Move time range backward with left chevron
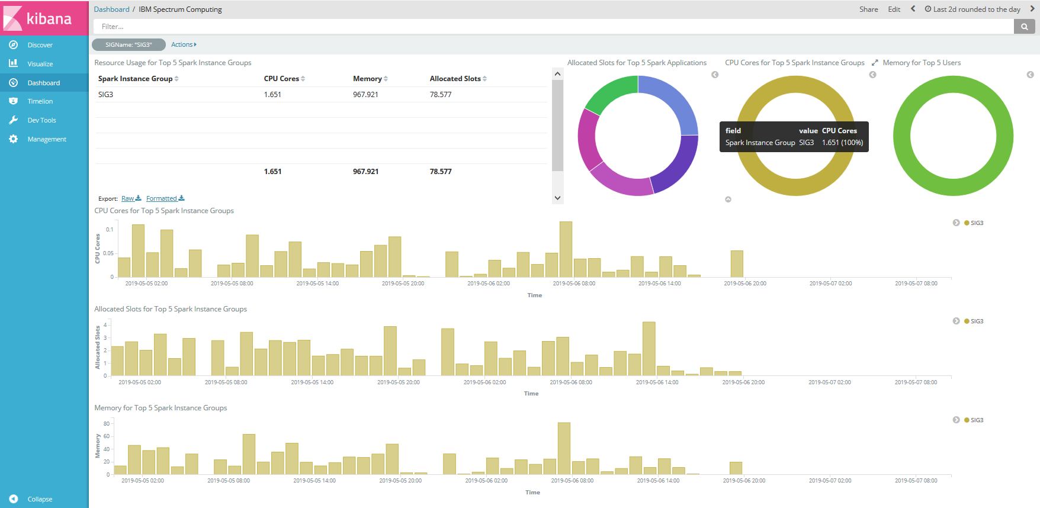 tap(913, 9)
